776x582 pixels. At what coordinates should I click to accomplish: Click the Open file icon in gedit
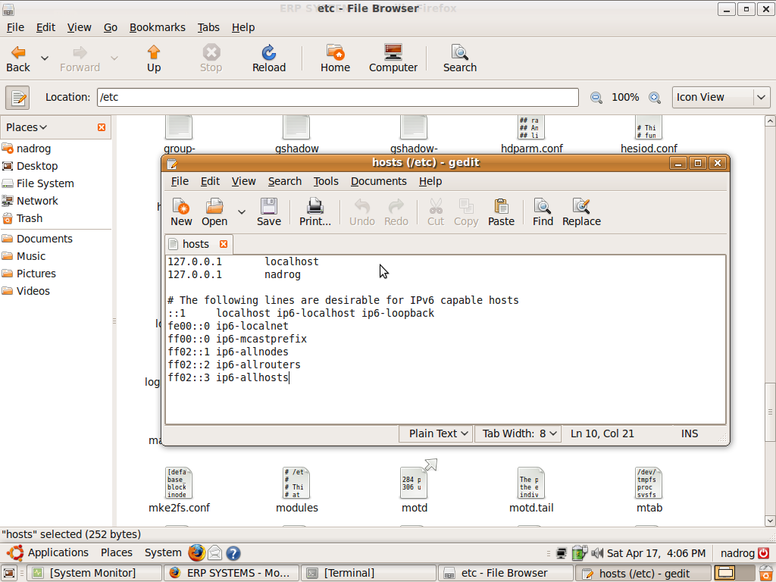[x=214, y=212]
